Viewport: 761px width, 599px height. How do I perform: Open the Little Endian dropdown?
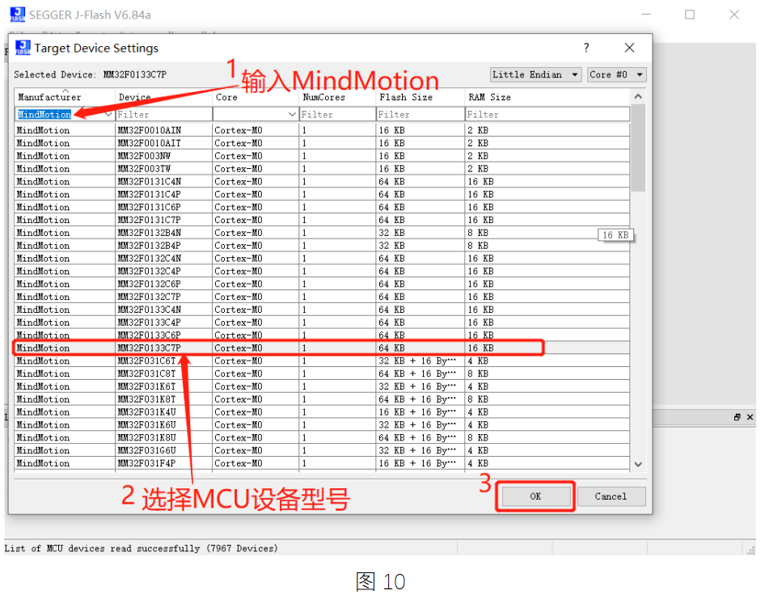(536, 74)
